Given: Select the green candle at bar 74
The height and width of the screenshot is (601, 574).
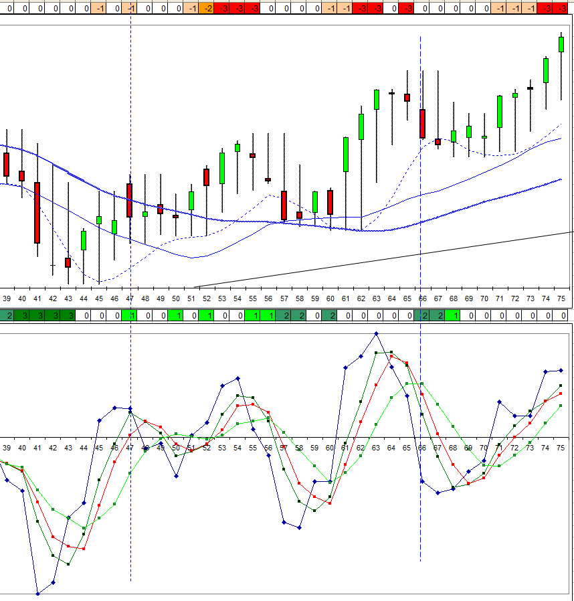Looking at the screenshot, I should [x=546, y=70].
